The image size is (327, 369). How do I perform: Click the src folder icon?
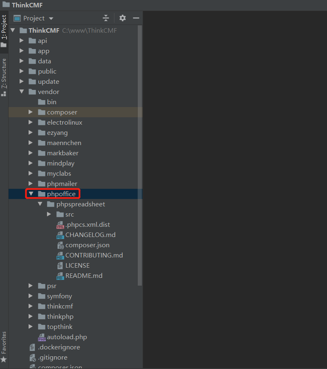(60, 214)
